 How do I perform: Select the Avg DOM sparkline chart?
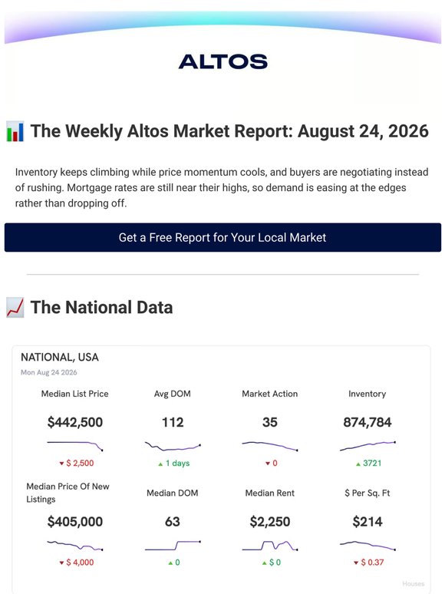(173, 446)
